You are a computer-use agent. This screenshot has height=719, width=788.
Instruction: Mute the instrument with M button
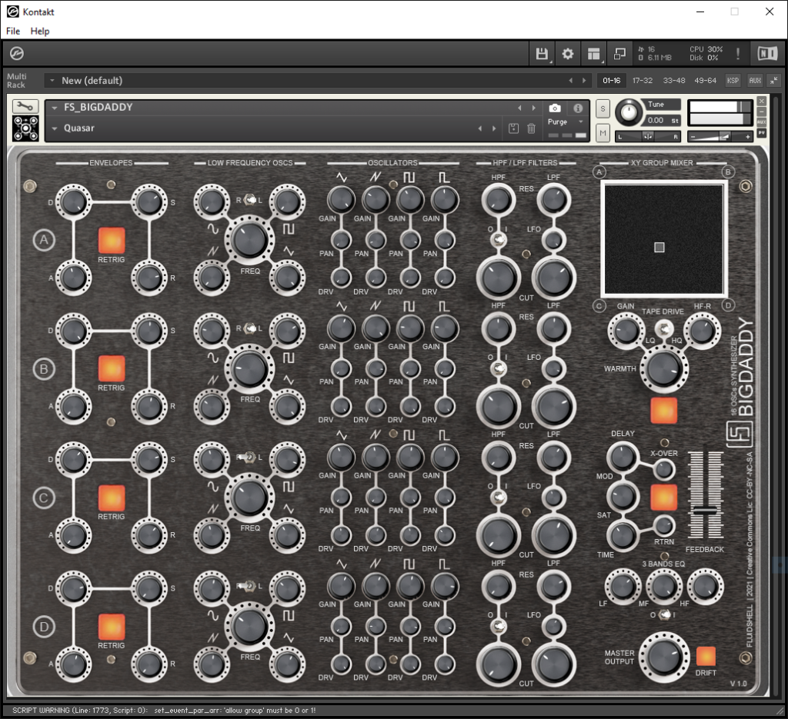603,133
